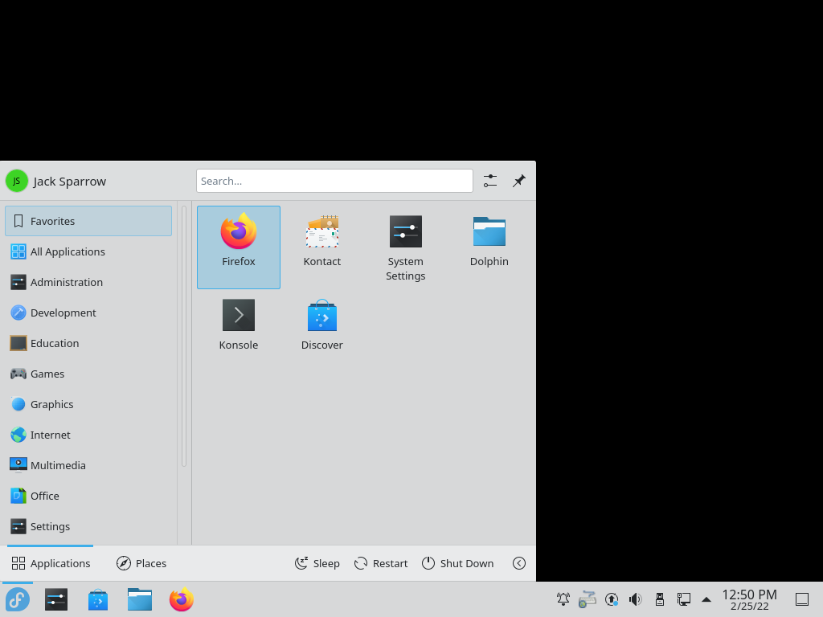Open the disks and devices tray icon
Screen dimensions: 823x617
588,599
